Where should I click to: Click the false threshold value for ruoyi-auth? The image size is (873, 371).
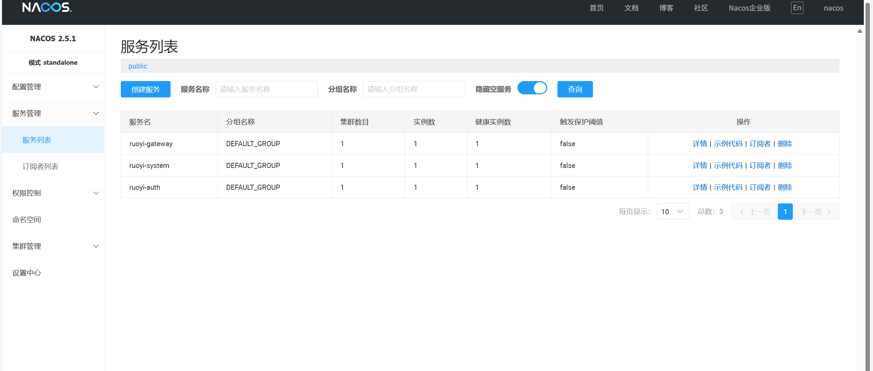pos(568,187)
